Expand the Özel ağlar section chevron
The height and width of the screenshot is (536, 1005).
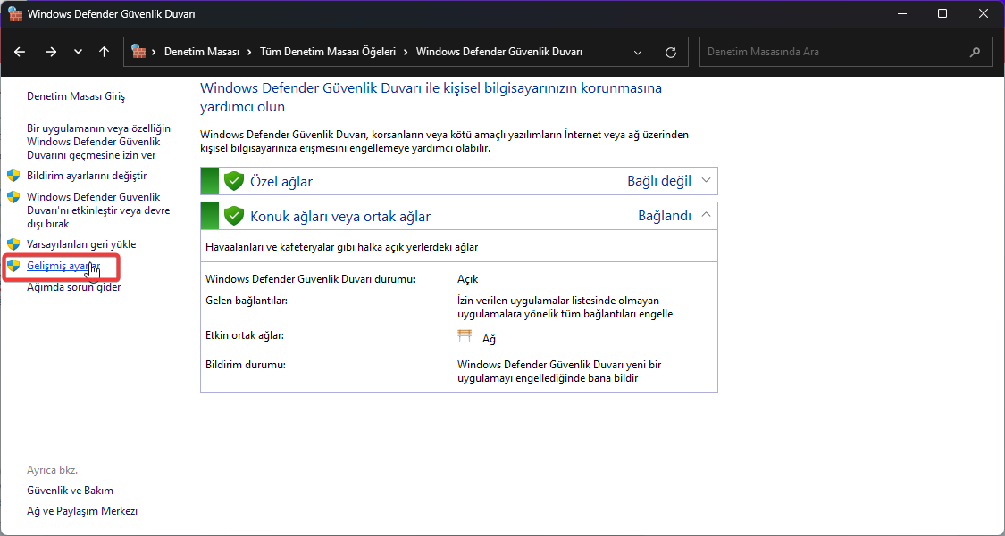tap(707, 181)
